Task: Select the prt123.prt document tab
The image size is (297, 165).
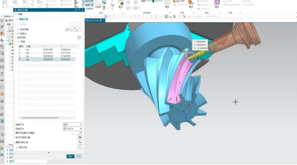Action: tap(93, 20)
